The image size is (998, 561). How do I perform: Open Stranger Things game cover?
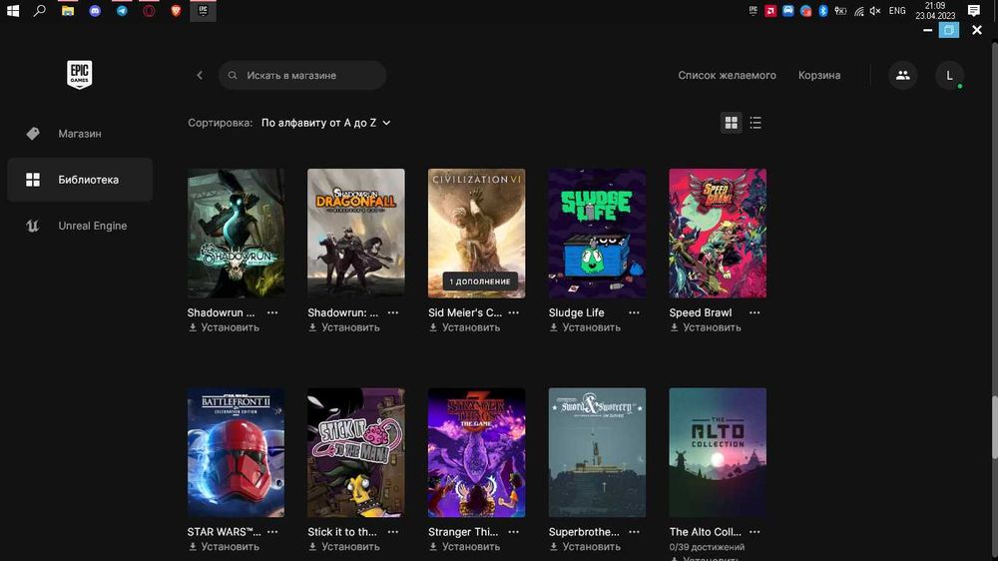point(477,452)
